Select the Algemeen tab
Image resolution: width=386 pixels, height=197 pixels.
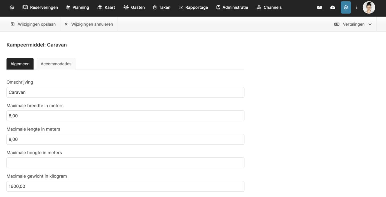point(20,64)
